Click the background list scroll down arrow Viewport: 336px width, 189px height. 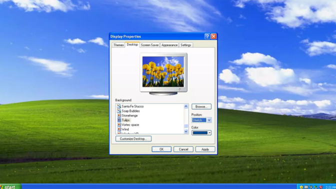[186, 131]
